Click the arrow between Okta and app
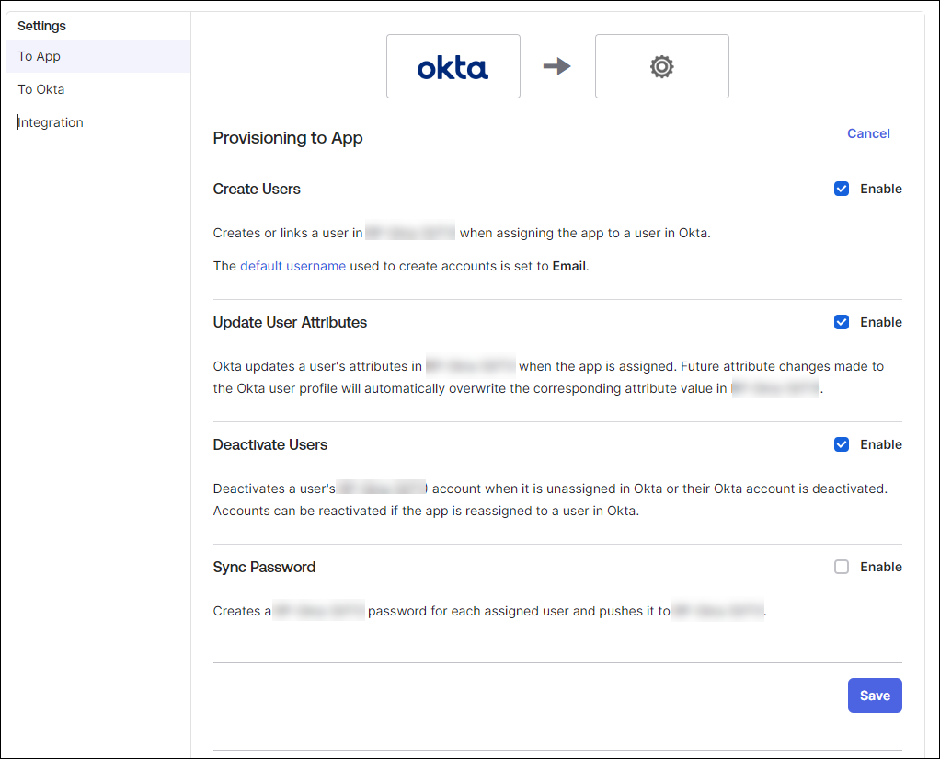The width and height of the screenshot is (940, 759). (557, 66)
